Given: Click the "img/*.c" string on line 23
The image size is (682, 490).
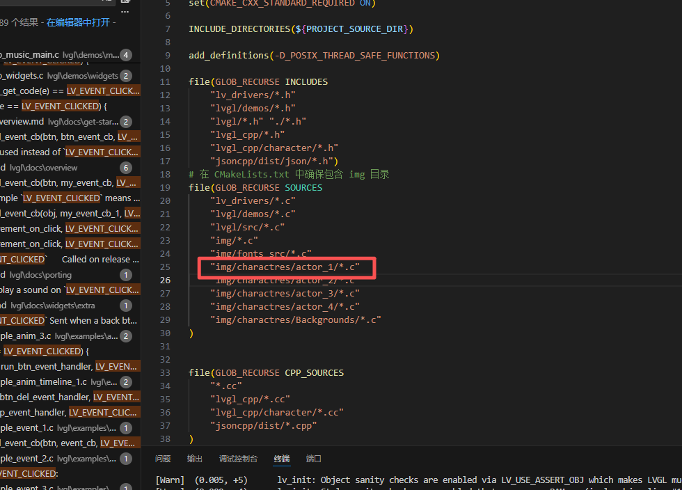Looking at the screenshot, I should (x=234, y=241).
